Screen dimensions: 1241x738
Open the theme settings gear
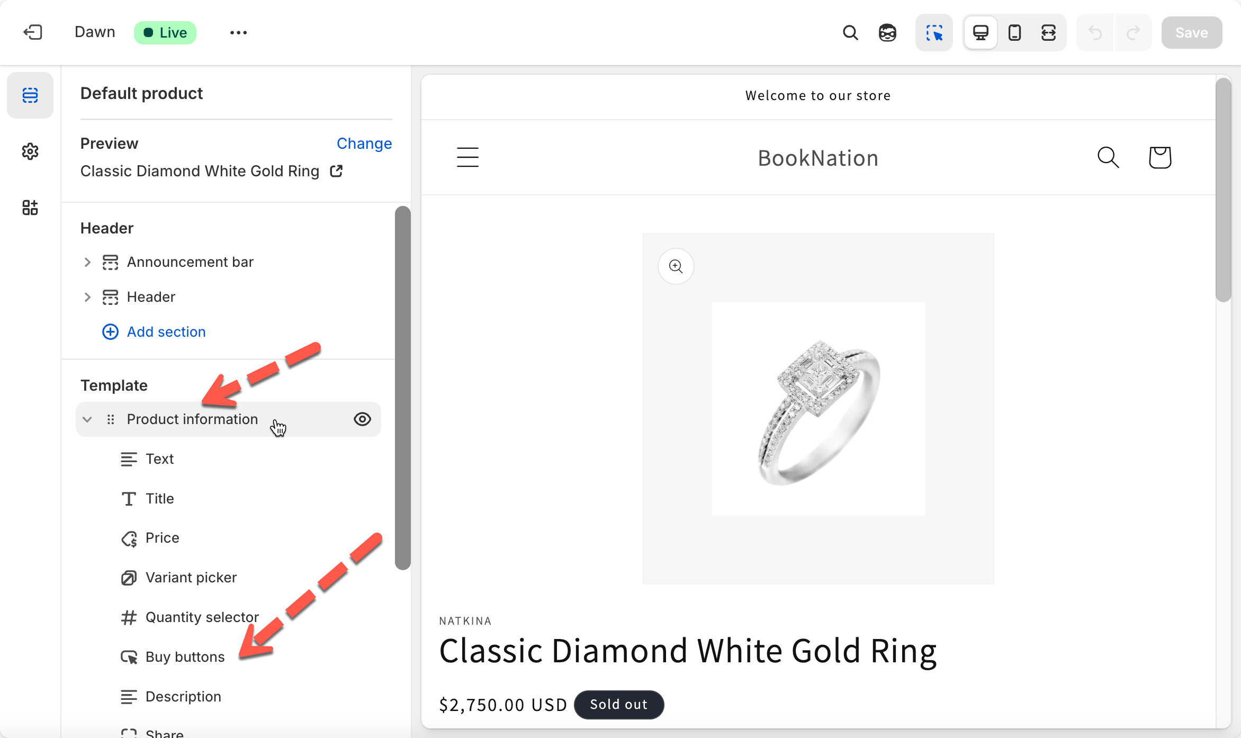point(30,151)
